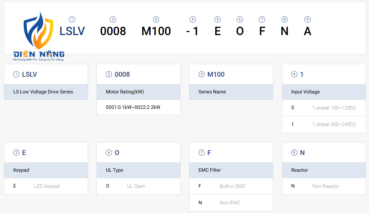
Task: Click the 'N' code beside Non-Reactor
Action: point(293,186)
